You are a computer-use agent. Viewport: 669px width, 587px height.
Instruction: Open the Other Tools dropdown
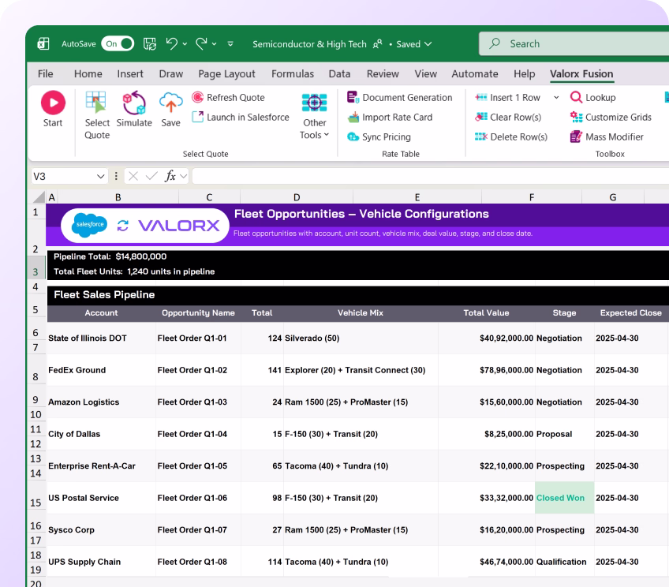315,116
